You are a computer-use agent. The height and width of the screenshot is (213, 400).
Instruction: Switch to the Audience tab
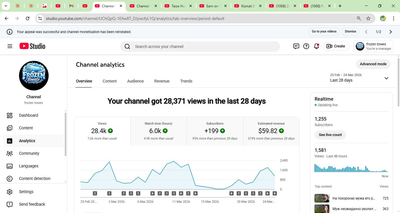(135, 81)
